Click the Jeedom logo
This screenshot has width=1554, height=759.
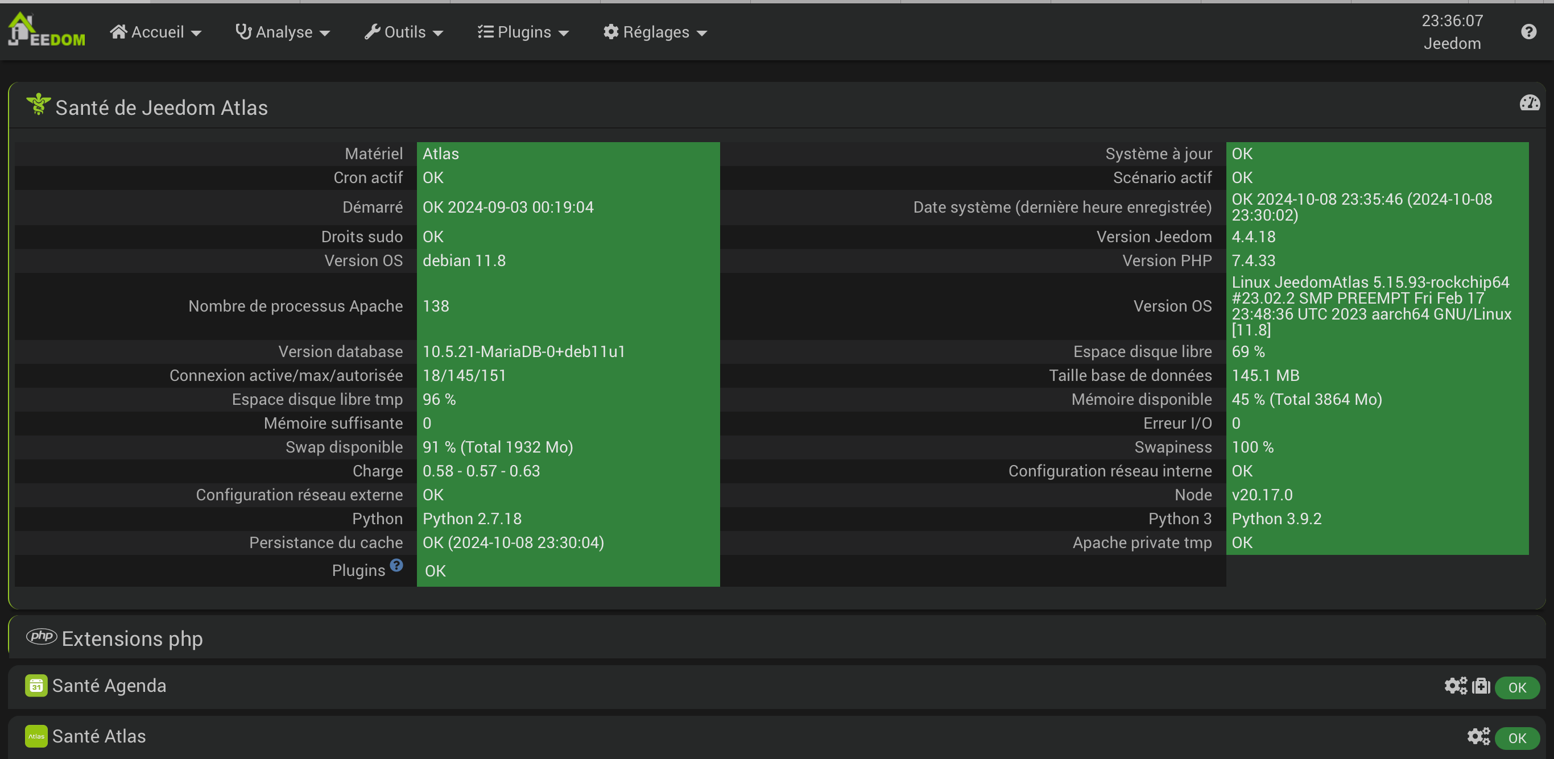point(47,30)
